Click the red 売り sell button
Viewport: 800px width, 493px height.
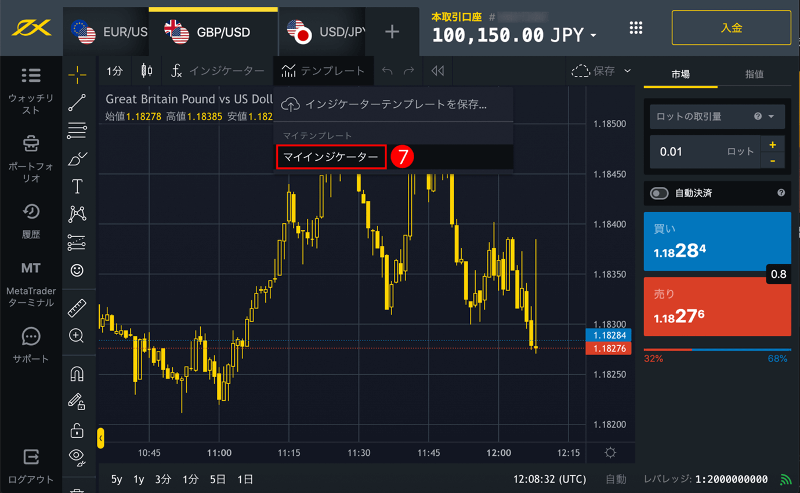coord(717,307)
